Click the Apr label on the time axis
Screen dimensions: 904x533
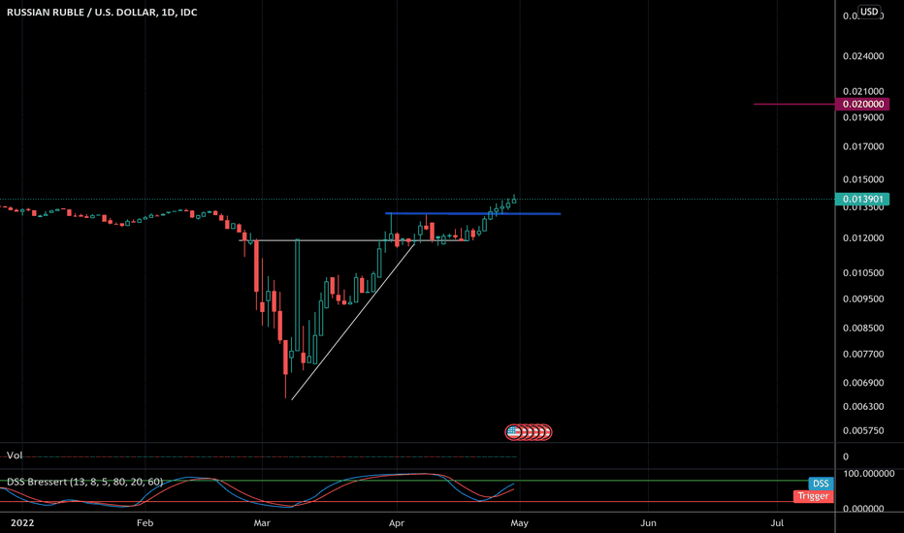coord(397,522)
